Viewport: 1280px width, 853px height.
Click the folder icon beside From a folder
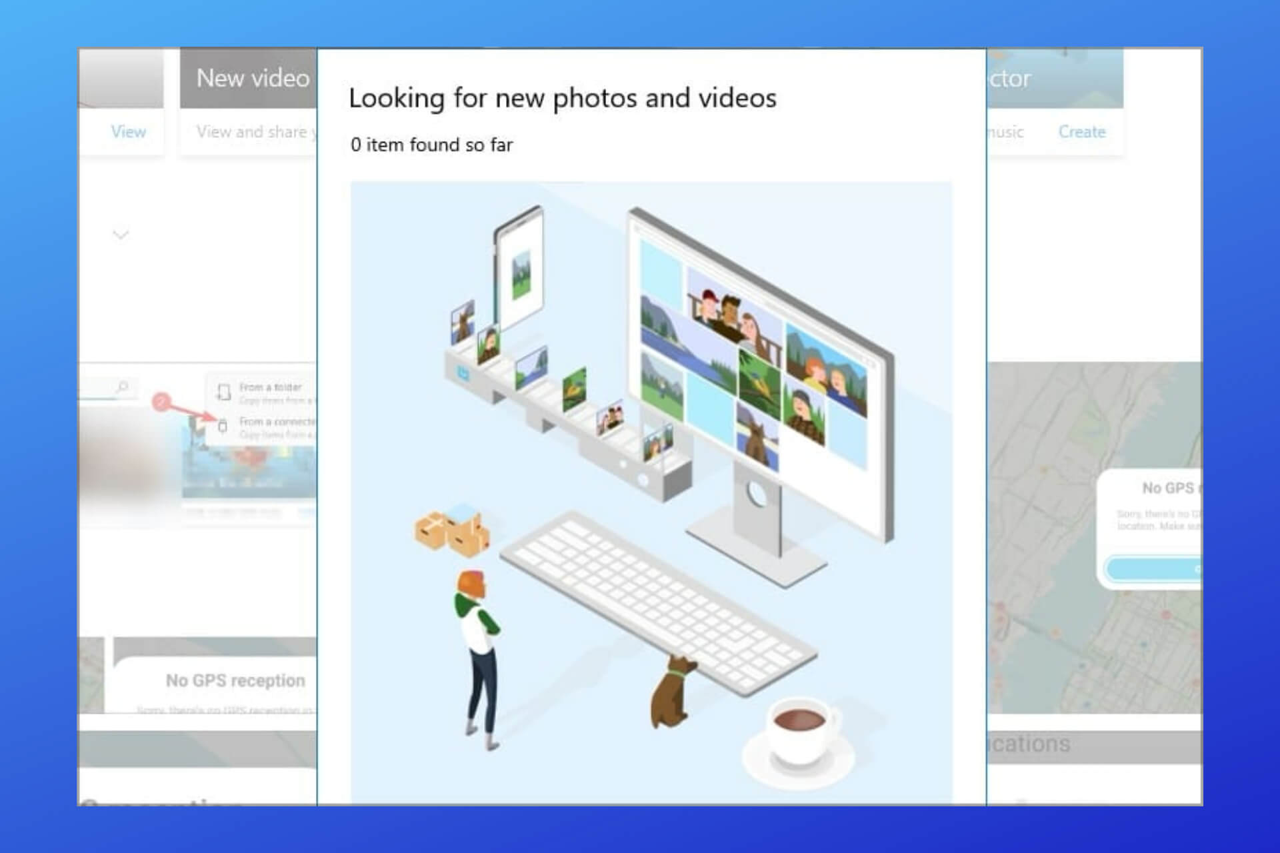(x=224, y=392)
